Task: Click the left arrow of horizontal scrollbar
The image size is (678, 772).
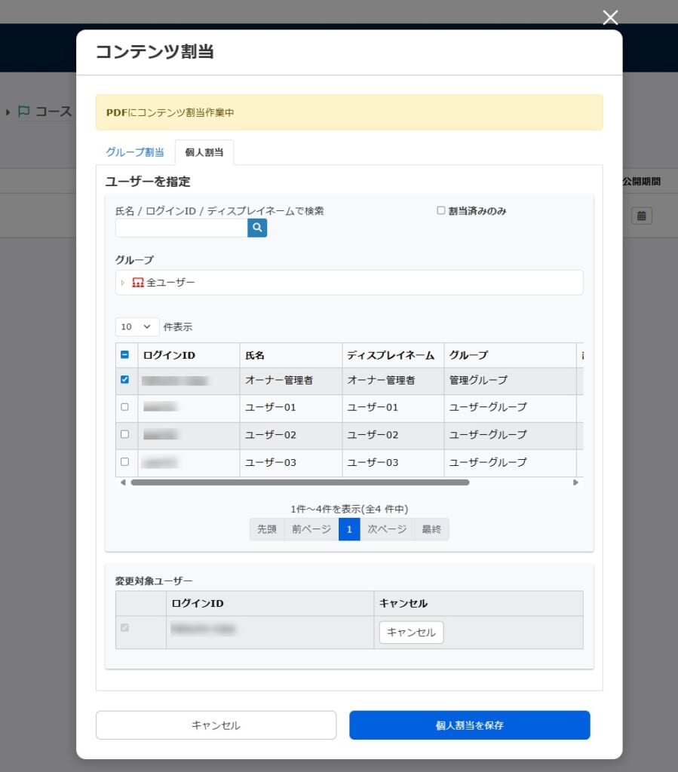Action: (123, 482)
